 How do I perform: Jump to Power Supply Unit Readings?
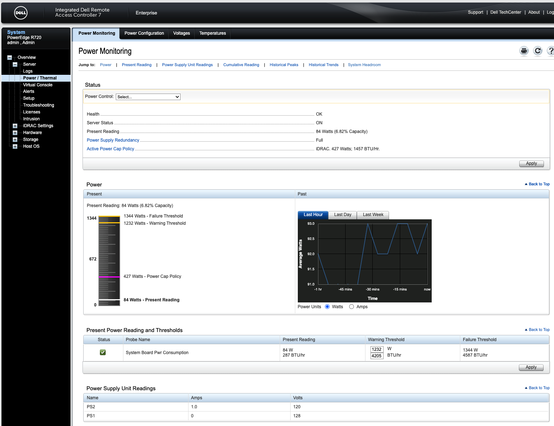tap(187, 65)
